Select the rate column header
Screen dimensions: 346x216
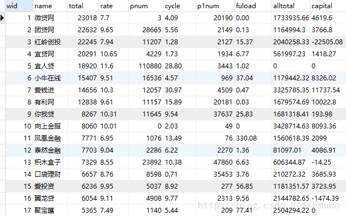point(113,6)
